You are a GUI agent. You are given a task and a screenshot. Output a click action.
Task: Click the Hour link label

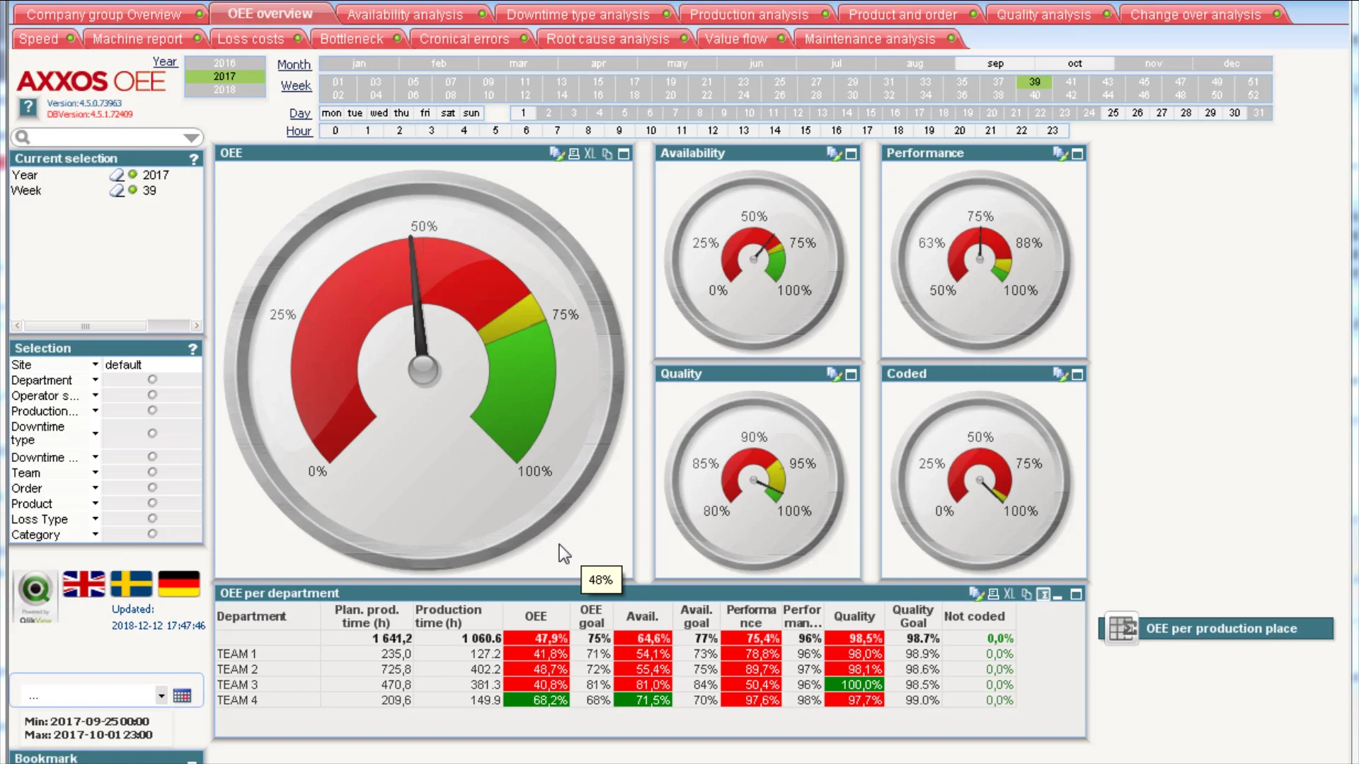(x=299, y=131)
